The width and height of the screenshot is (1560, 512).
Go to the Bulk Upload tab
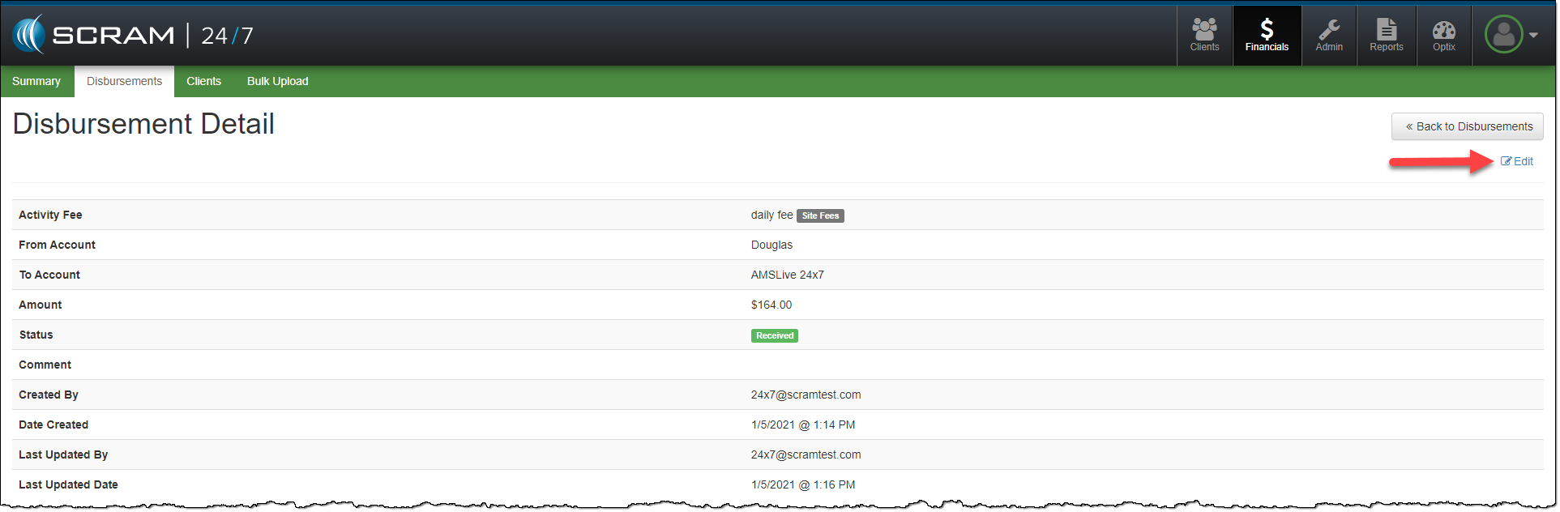[277, 81]
